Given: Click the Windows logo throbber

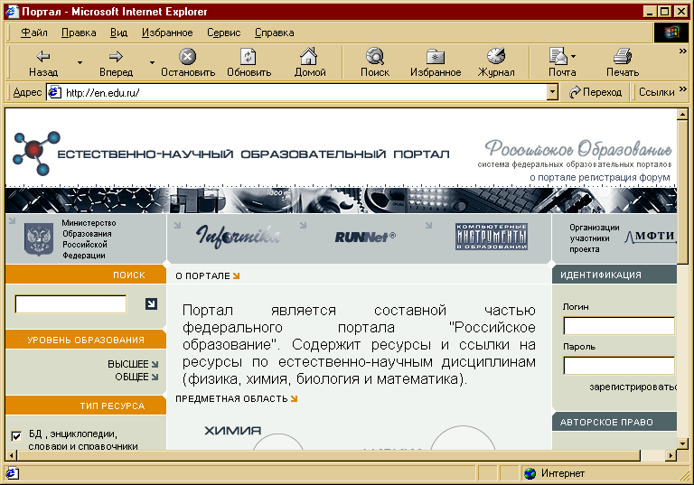Looking at the screenshot, I should (x=671, y=33).
